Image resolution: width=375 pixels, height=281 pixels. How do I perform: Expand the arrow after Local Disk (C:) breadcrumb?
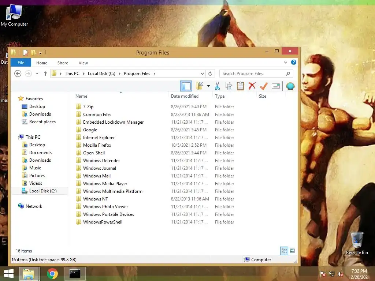120,74
